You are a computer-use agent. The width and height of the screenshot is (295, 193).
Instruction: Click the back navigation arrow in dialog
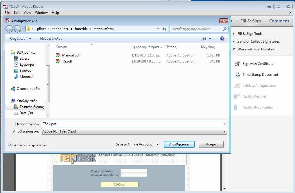coord(9,29)
